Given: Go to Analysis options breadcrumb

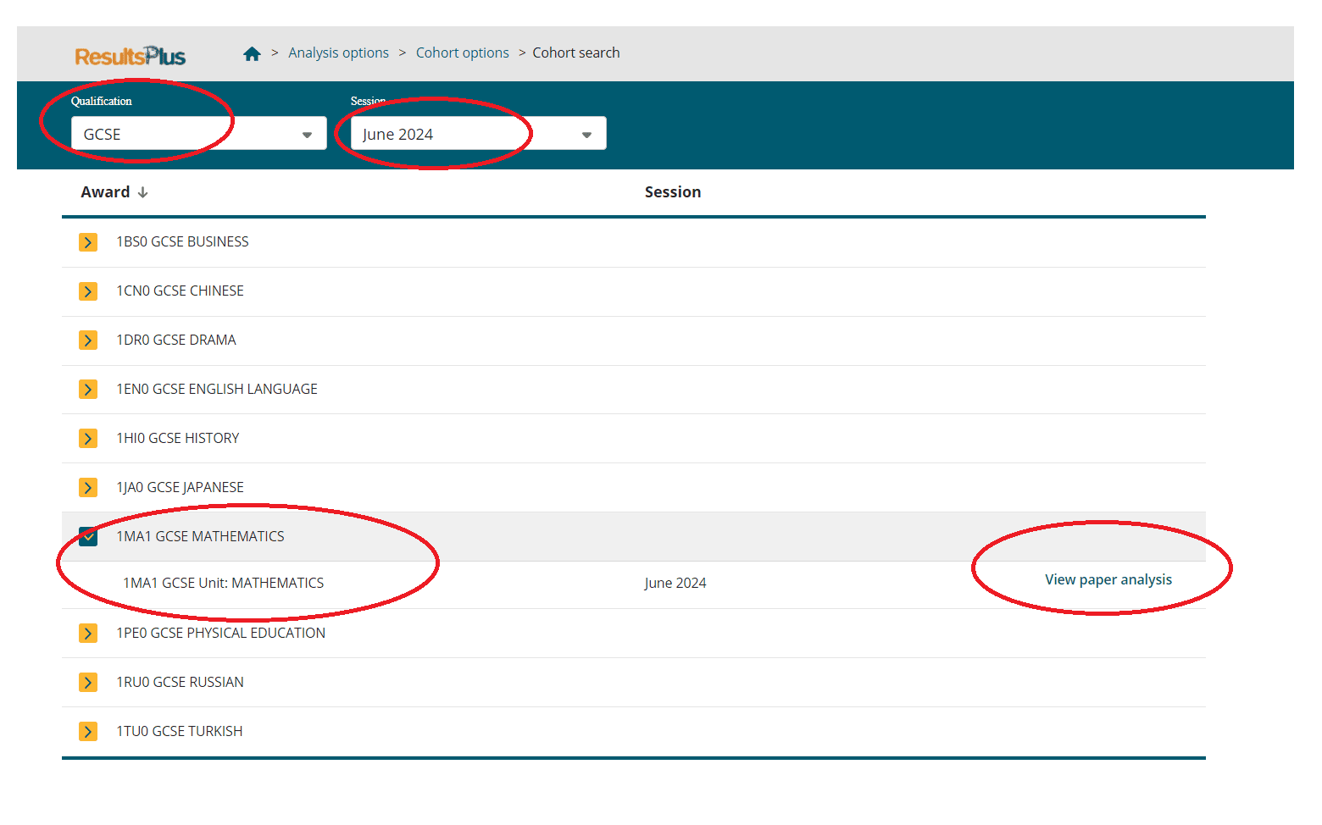Looking at the screenshot, I should (x=338, y=53).
